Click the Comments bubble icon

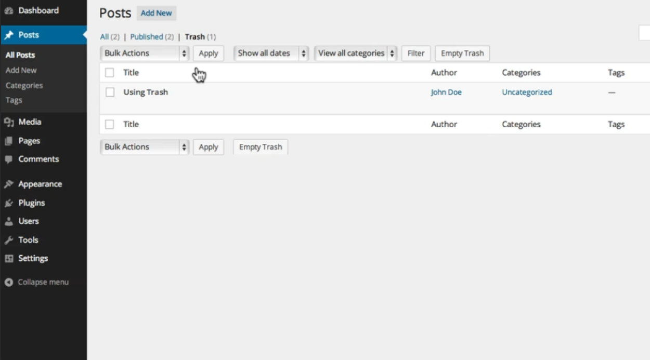point(8,159)
